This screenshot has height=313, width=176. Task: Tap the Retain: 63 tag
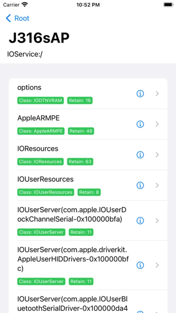point(80,161)
